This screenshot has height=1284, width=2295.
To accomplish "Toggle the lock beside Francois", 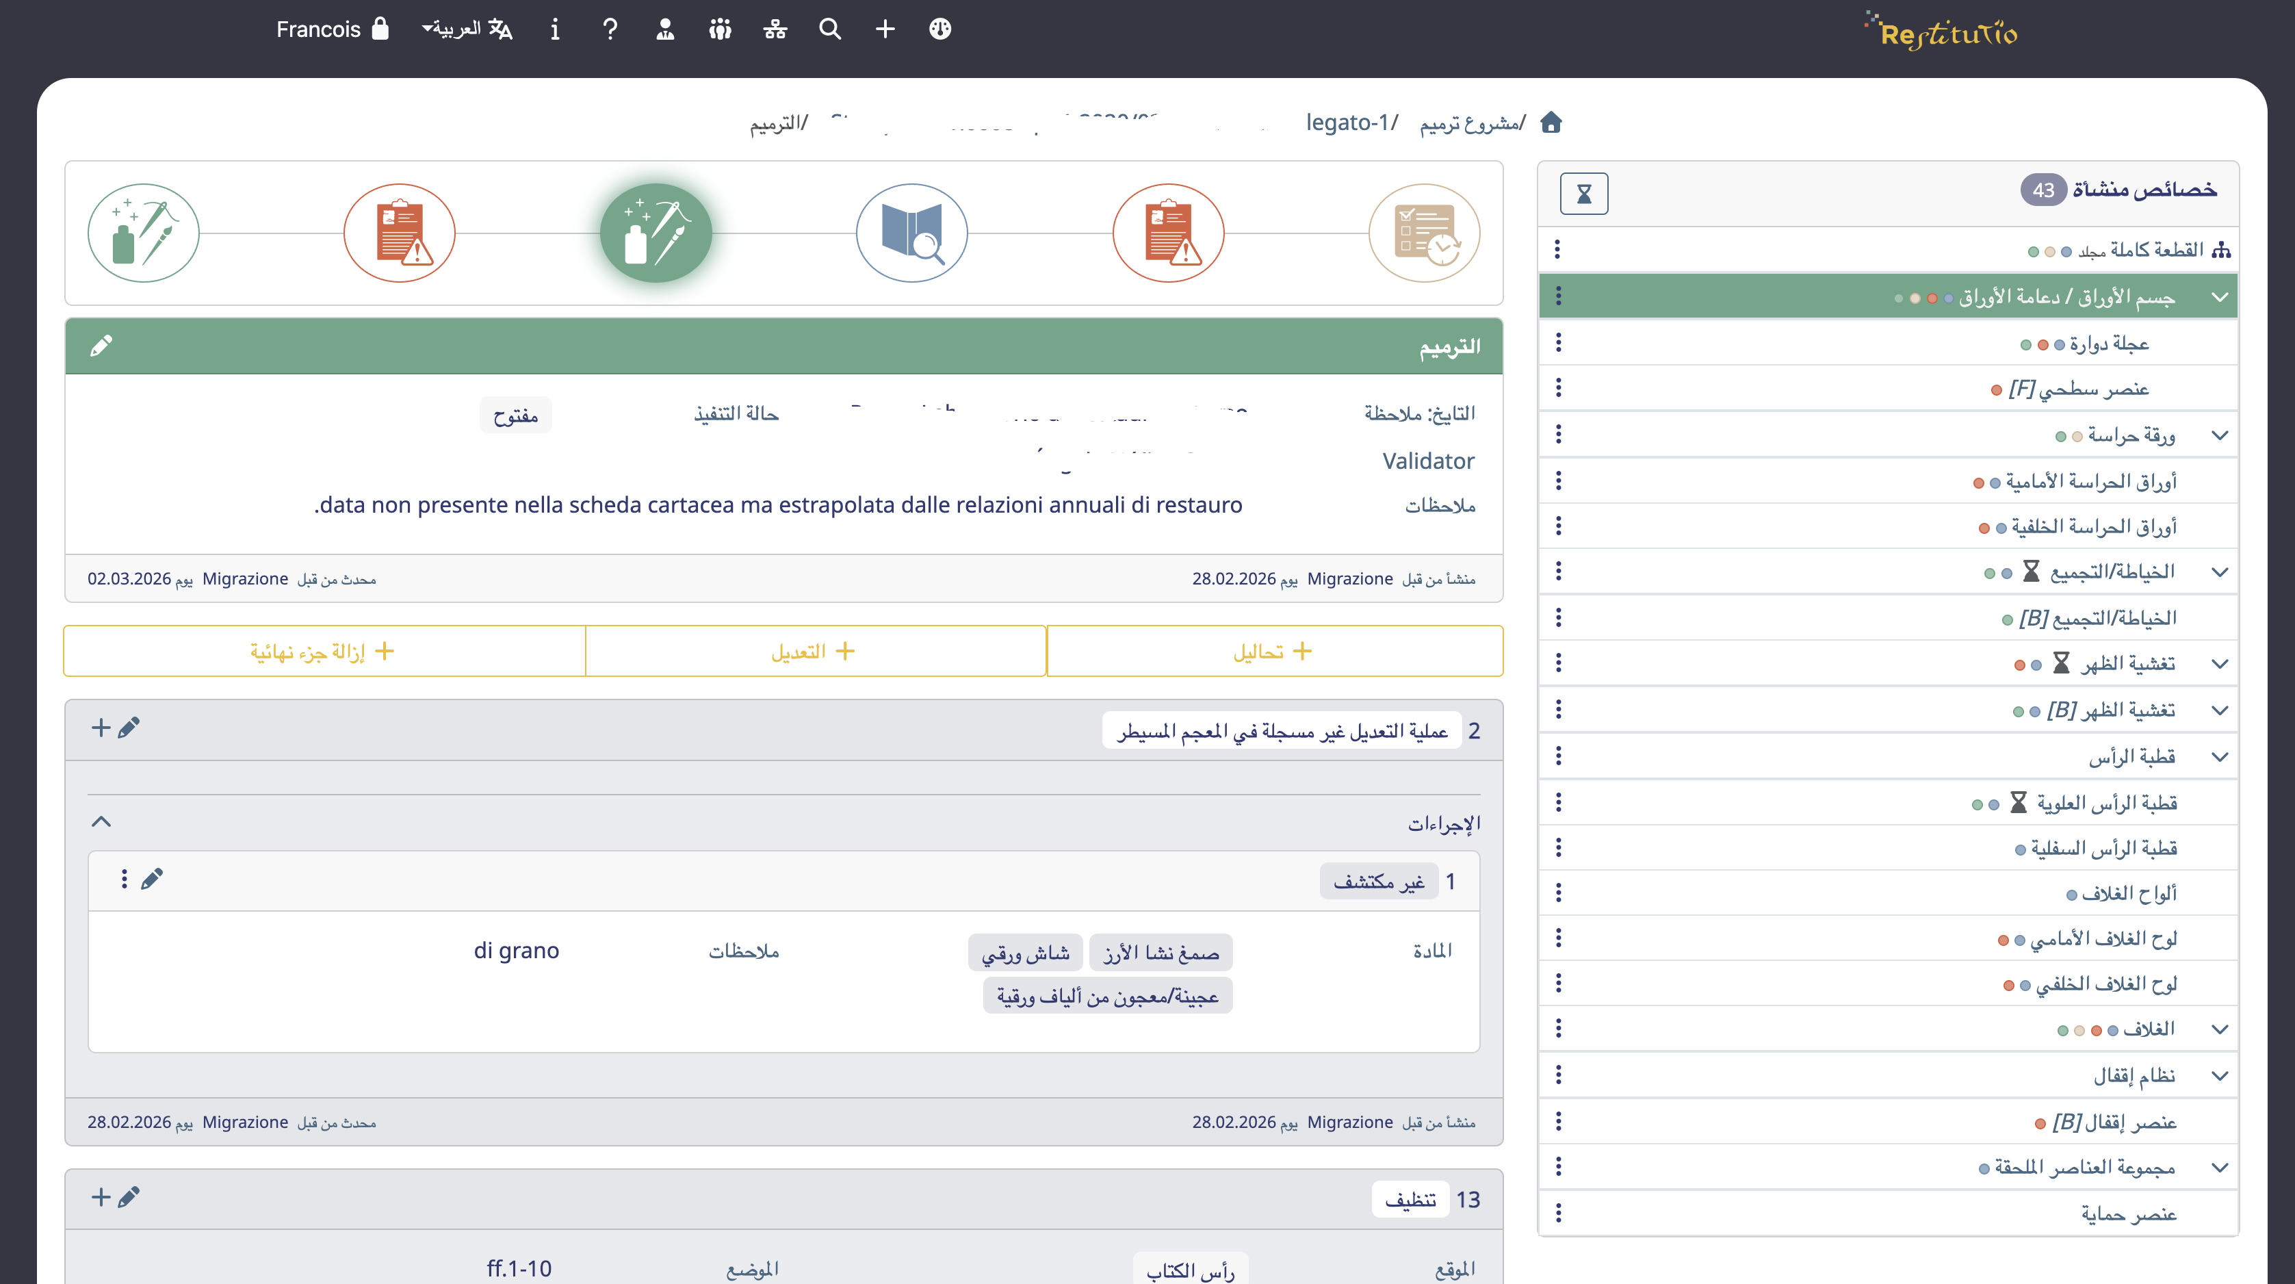I will pos(381,29).
